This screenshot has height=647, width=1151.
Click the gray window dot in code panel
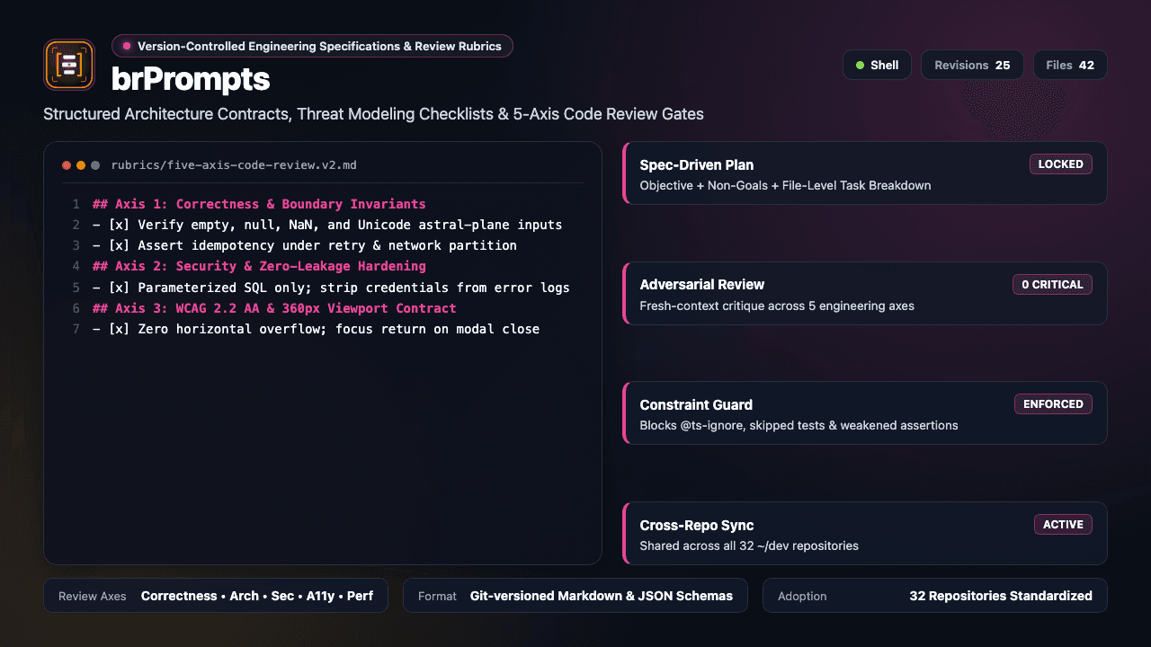[95, 165]
